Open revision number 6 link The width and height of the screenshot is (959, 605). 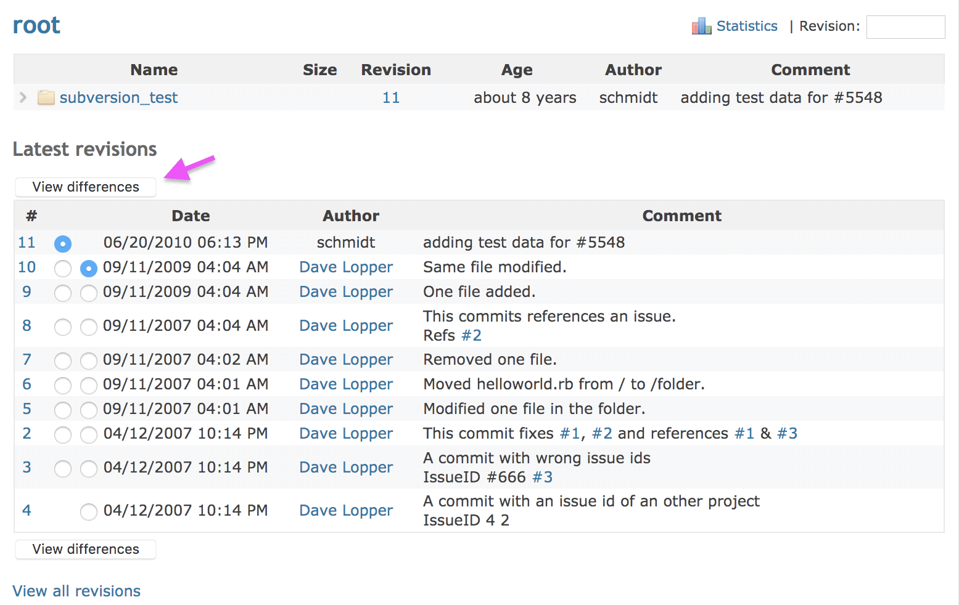27,384
